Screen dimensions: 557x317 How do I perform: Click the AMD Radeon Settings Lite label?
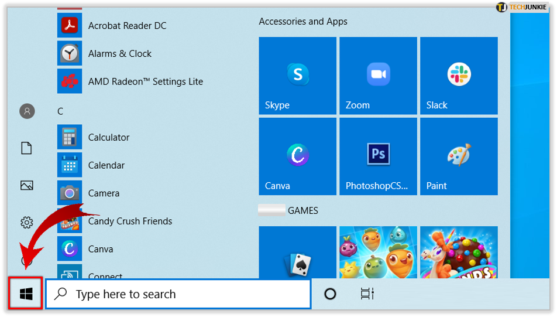coord(146,81)
